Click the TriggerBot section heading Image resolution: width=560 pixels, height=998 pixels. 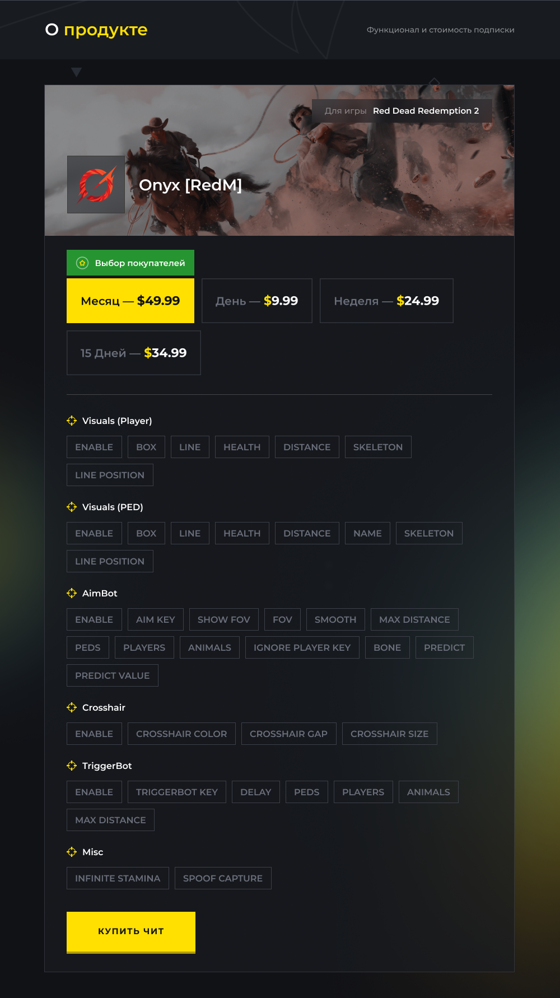[x=107, y=766]
